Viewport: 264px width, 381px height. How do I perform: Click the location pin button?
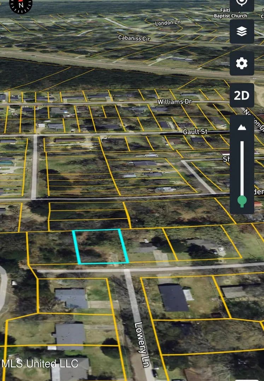click(242, 4)
